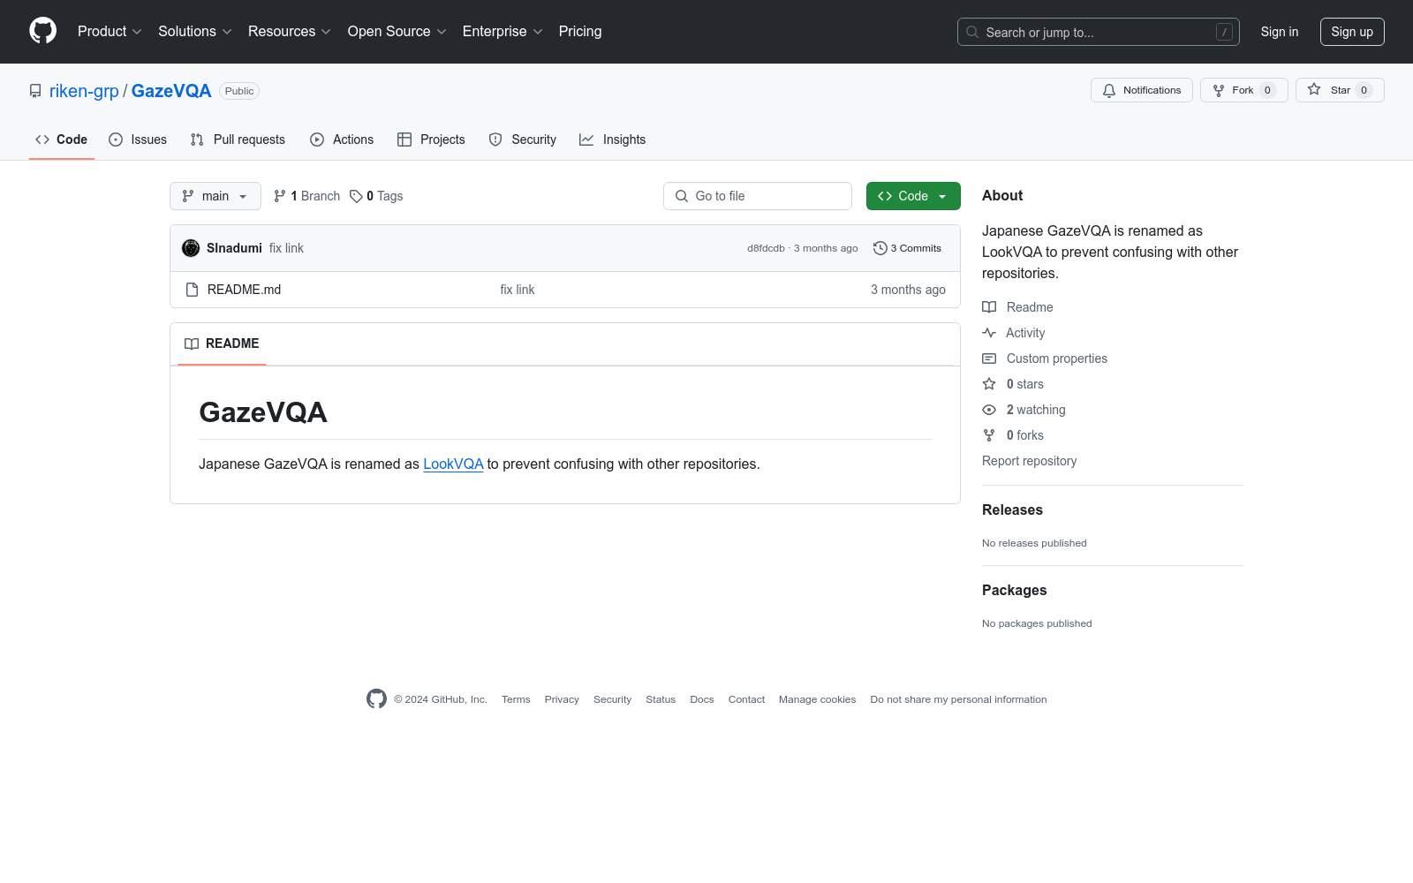Open the Open Source dropdown
Image resolution: width=1413 pixels, height=883 pixels.
pos(397,31)
